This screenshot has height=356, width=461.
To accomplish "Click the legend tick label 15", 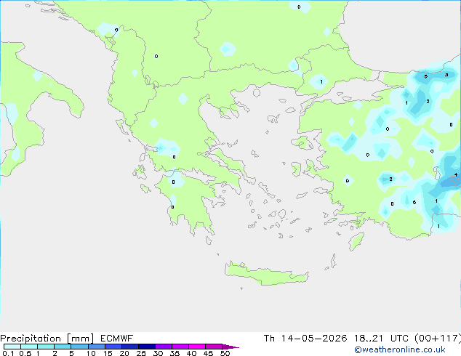I will (108, 353).
